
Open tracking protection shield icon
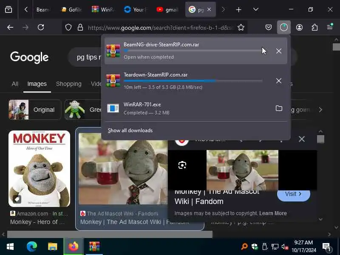(68, 27)
